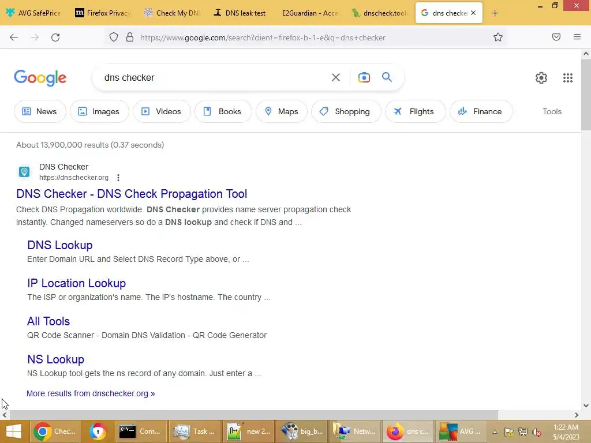The height and width of the screenshot is (443, 591).
Task: Open Task Manager taskbar window
Action: click(194, 431)
